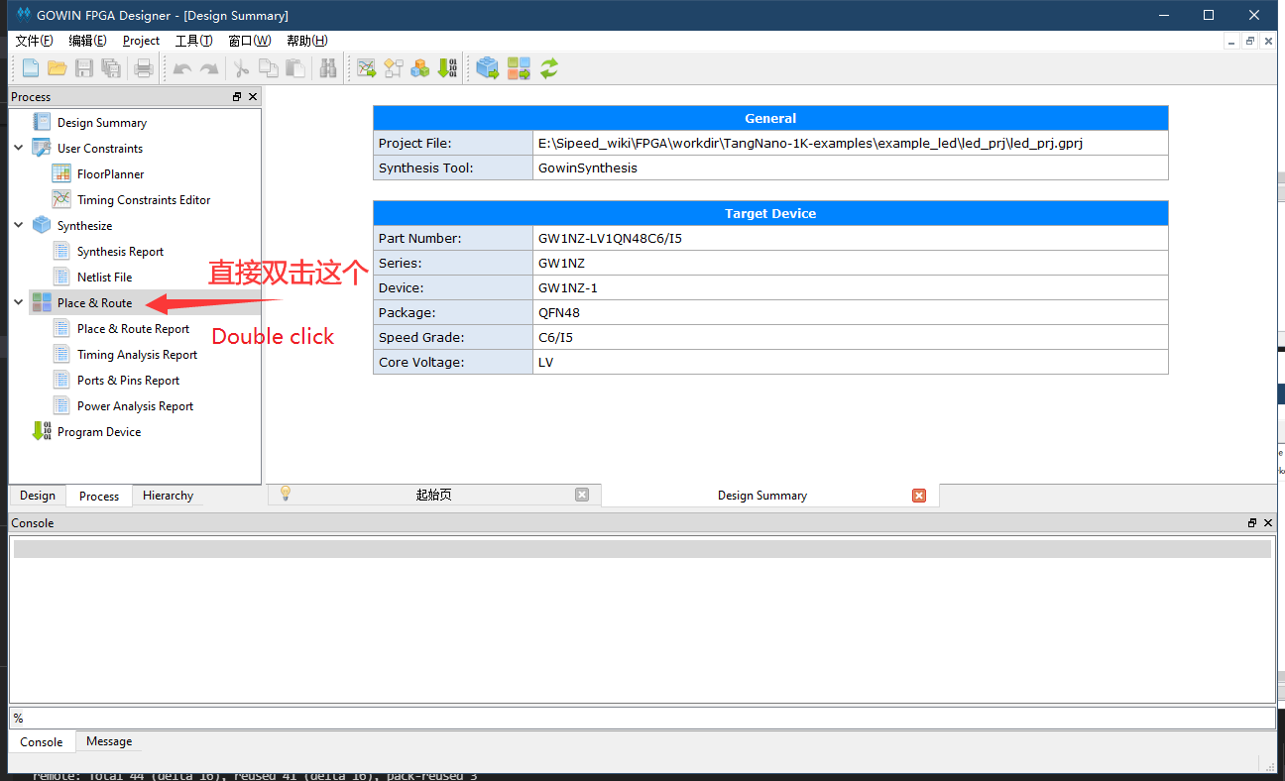1285x781 pixels.
Task: Run Place & Route toolbar icon
Action: (x=519, y=68)
